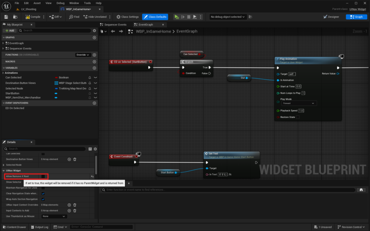The height and width of the screenshot is (231, 370).
Task: Enable the Allow Remove if Root checkbox
Action: (x=43, y=176)
